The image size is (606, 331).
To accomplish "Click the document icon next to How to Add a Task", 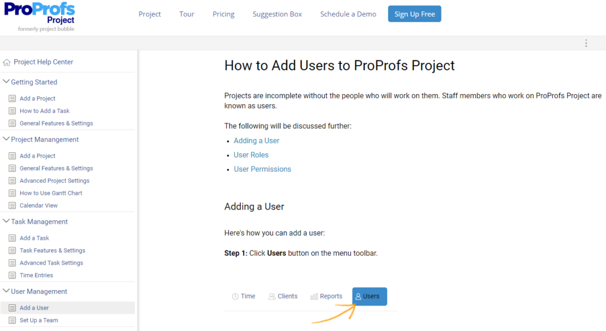I will [x=12, y=111].
